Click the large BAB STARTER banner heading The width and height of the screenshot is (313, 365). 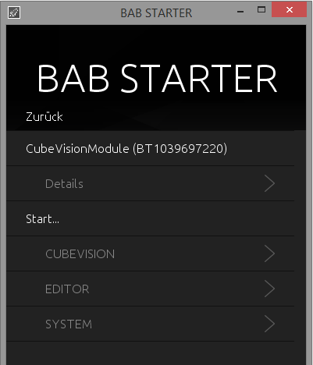pos(157,78)
